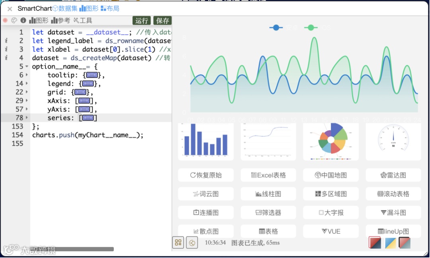Unfold the collapsed grid code placeholder
This screenshot has height=258, width=430.
(80, 92)
